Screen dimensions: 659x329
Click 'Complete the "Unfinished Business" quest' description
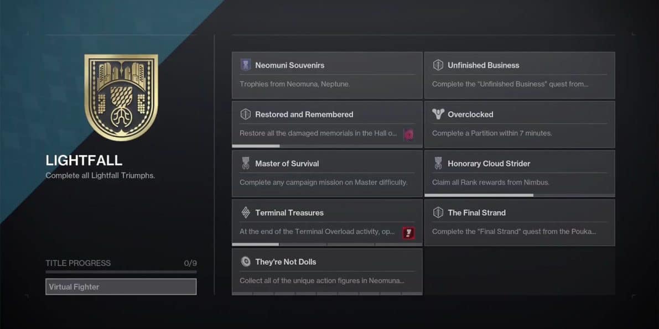[510, 84]
